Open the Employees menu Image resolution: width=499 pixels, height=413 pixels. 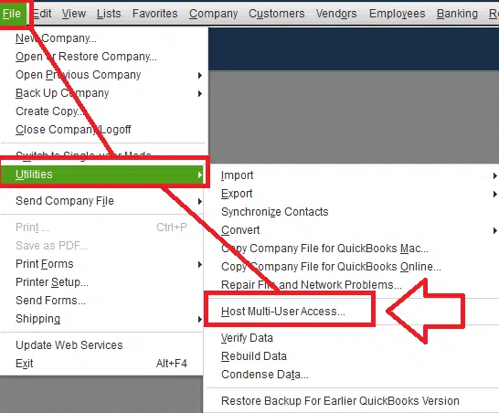click(397, 14)
